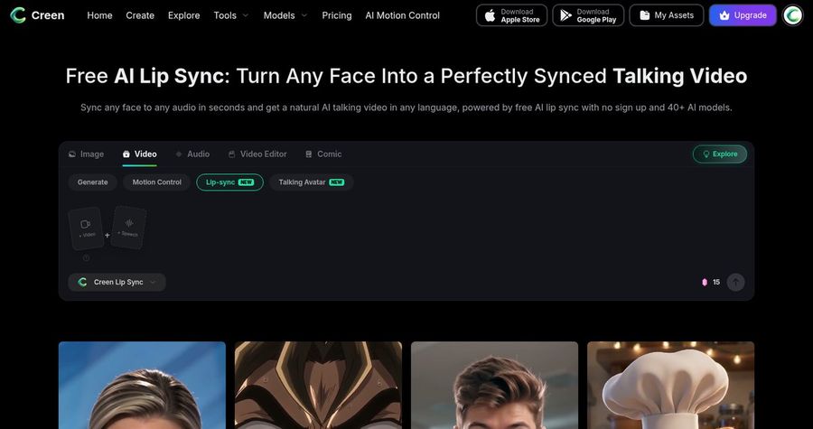
Task: Click the crown icon in Upgrade
Action: (724, 15)
